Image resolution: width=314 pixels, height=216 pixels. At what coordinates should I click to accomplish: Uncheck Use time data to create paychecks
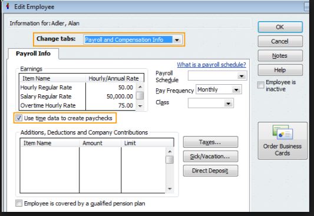[19, 118]
